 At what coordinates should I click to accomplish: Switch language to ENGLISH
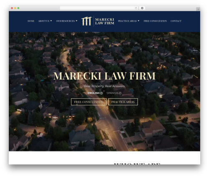[x=94, y=93]
